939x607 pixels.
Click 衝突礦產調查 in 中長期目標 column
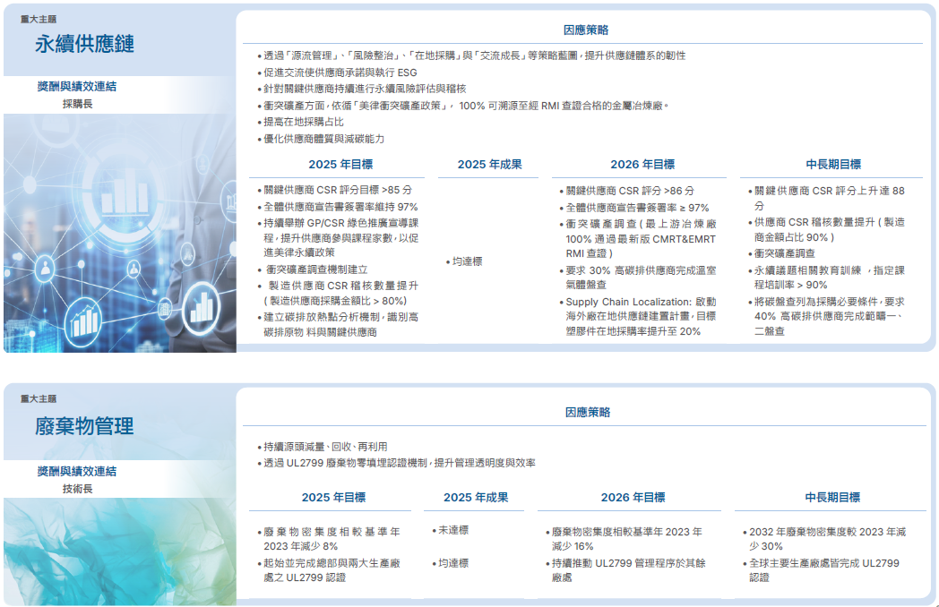pos(781,253)
